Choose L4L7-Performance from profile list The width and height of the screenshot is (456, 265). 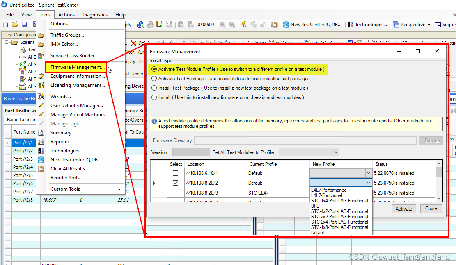pos(329,190)
